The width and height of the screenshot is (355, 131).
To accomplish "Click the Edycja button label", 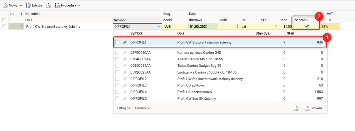I will (37, 5).
